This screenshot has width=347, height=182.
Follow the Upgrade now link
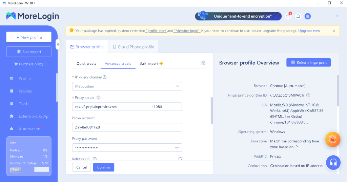point(309,31)
